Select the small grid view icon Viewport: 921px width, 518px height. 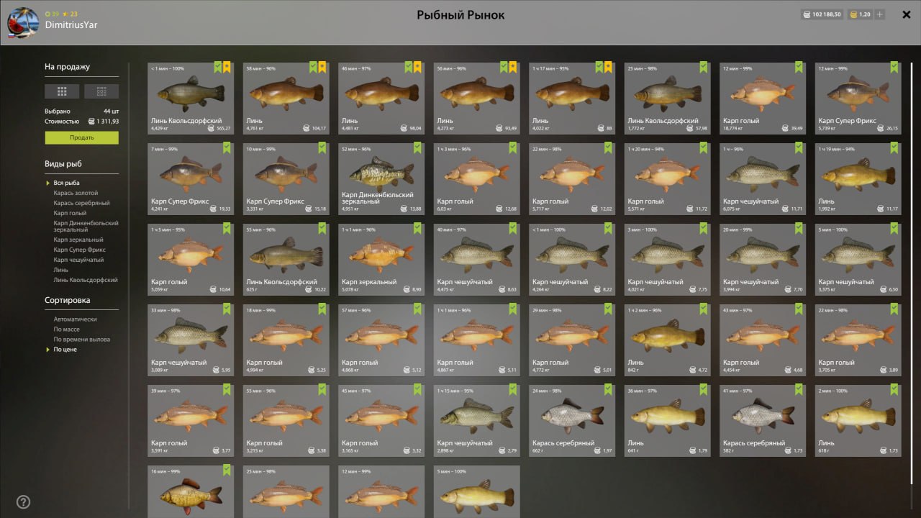[x=101, y=91]
